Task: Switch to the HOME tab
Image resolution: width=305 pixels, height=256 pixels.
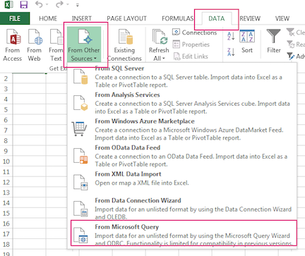Action: click(x=48, y=18)
